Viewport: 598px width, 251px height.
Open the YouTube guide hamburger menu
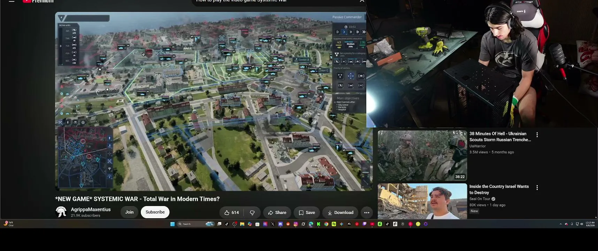pyautogui.click(x=12, y=1)
